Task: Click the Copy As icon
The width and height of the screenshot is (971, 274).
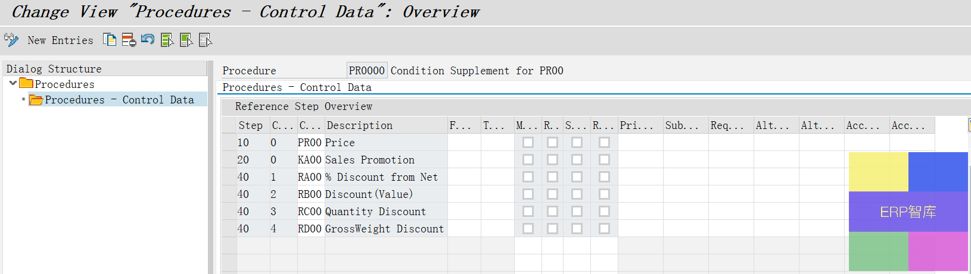Action: (110, 40)
